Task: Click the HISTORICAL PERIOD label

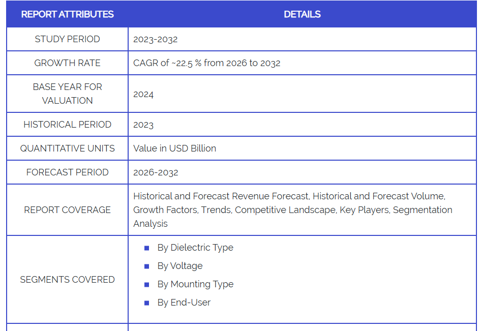Action: (x=67, y=125)
